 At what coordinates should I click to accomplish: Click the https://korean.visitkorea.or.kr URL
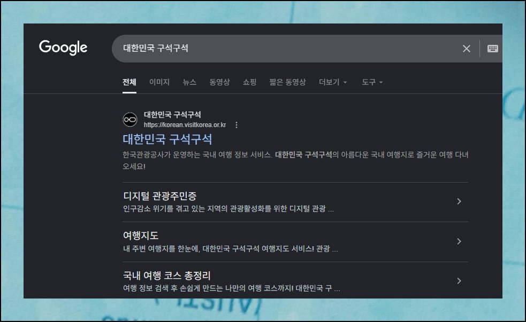coord(185,125)
